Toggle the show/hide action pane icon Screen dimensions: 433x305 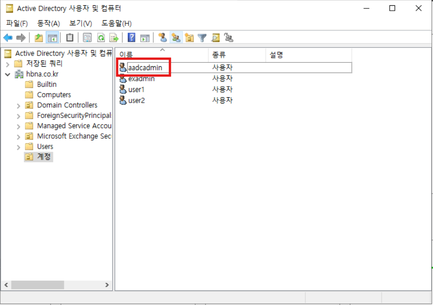(x=145, y=38)
